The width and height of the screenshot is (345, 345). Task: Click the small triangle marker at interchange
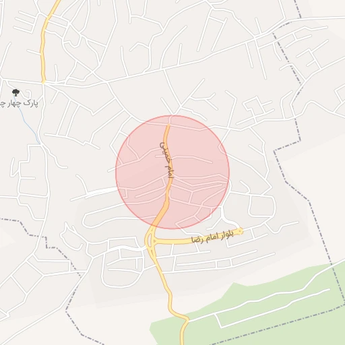(x=154, y=241)
